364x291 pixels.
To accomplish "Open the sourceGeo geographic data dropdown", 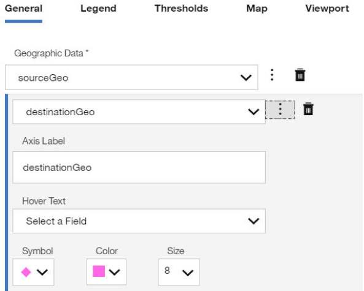I will tap(131, 77).
